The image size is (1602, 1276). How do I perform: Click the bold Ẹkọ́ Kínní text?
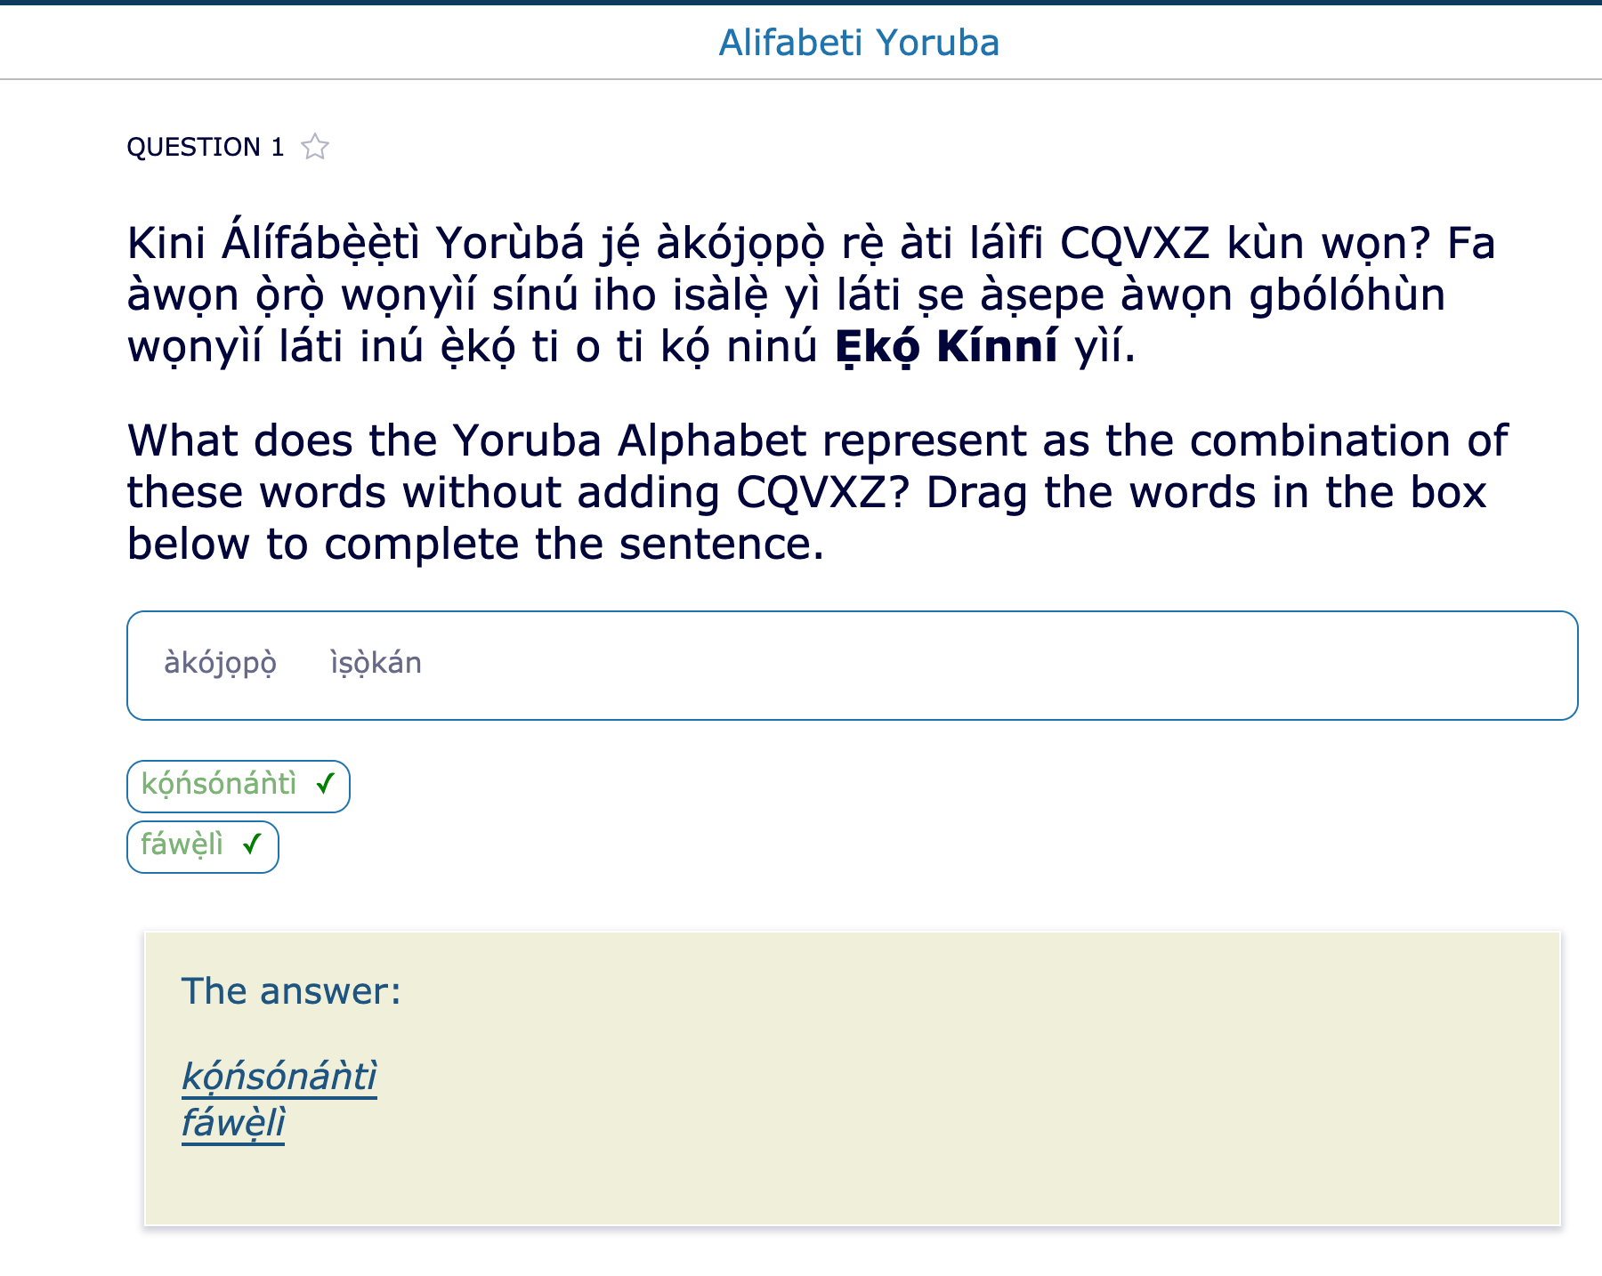coord(947,347)
